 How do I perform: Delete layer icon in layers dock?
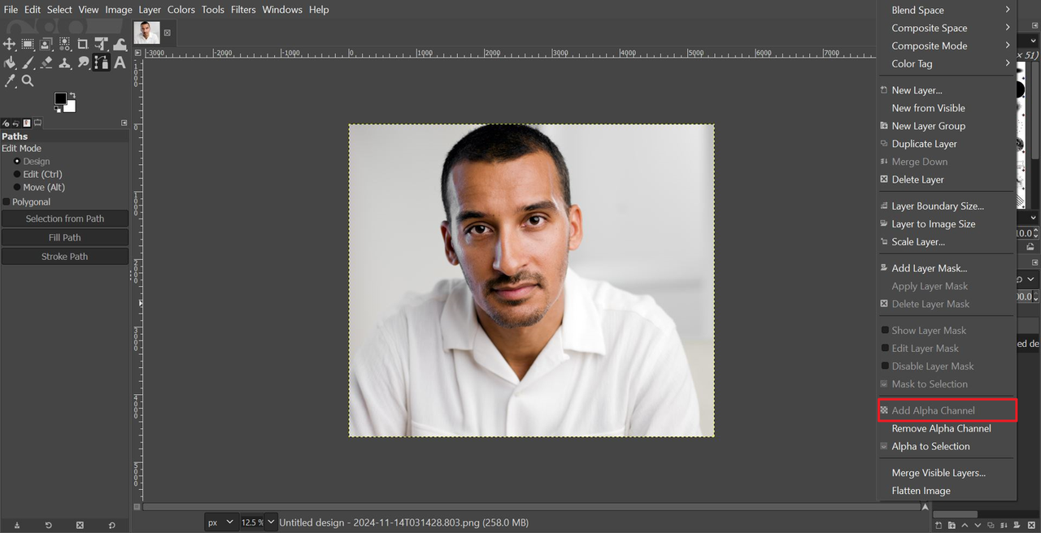(x=1031, y=525)
